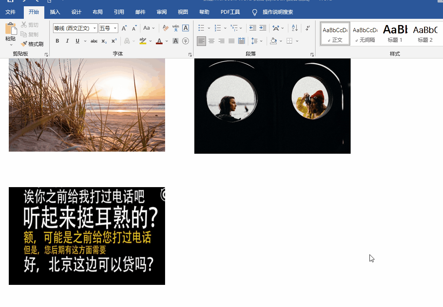The width and height of the screenshot is (443, 307).
Task: Open the font name dropdown
Action: click(x=95, y=28)
